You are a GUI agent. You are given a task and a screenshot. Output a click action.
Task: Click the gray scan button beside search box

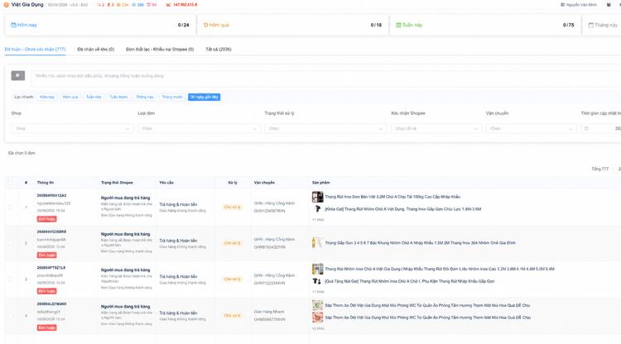(18, 75)
